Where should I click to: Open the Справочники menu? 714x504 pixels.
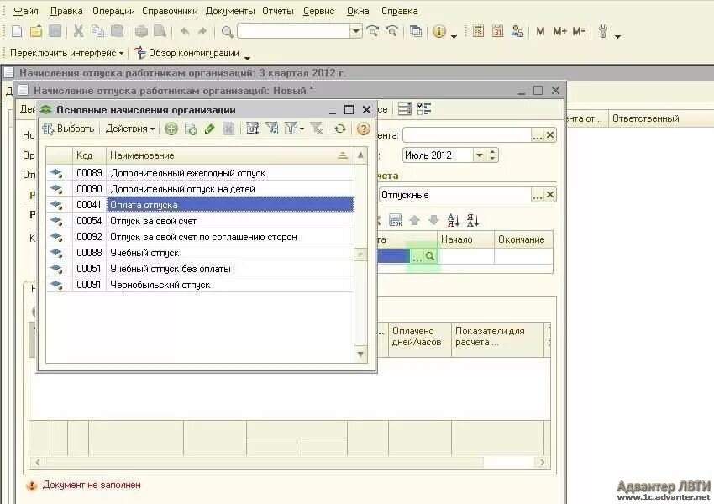point(170,11)
